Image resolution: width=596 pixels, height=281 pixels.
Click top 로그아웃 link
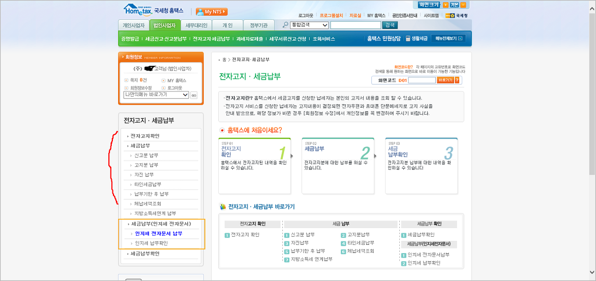tap(306, 16)
